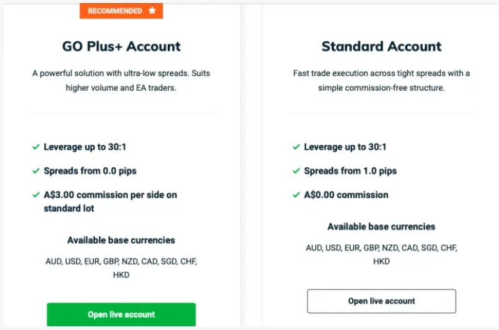Select the Standard Account heading
The width and height of the screenshot is (499, 330).
pos(382,47)
